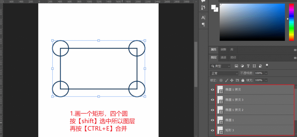297x137 pixels.
Task: Open the Properties panel flyout menu icon
Action: (x=295, y=50)
